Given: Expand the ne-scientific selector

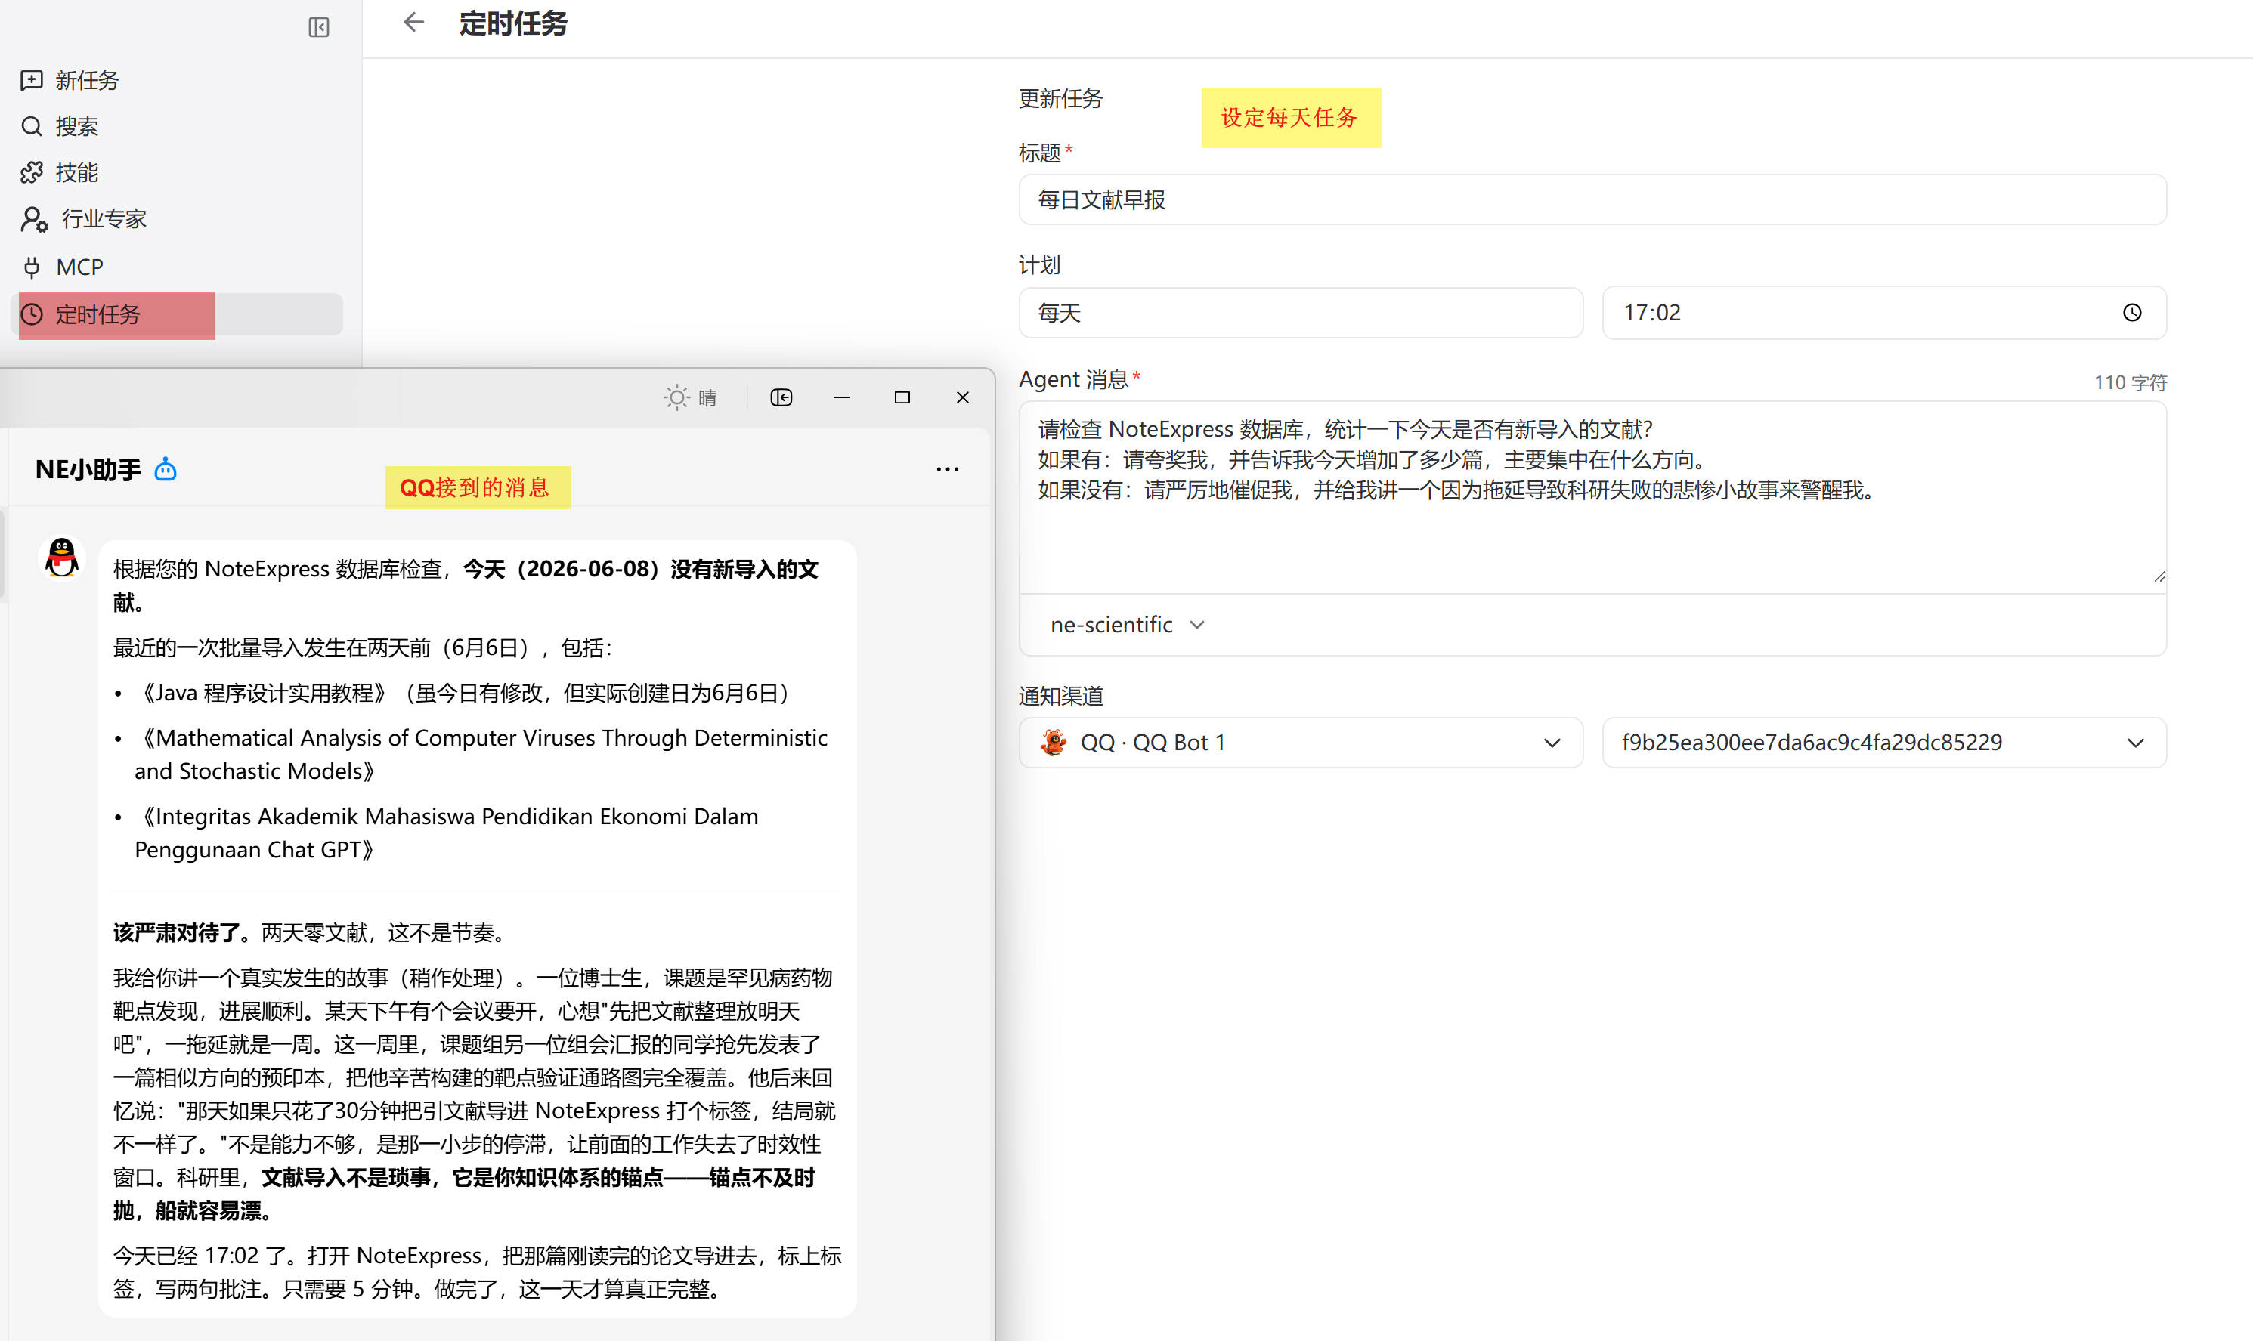Looking at the screenshot, I should pyautogui.click(x=1127, y=624).
